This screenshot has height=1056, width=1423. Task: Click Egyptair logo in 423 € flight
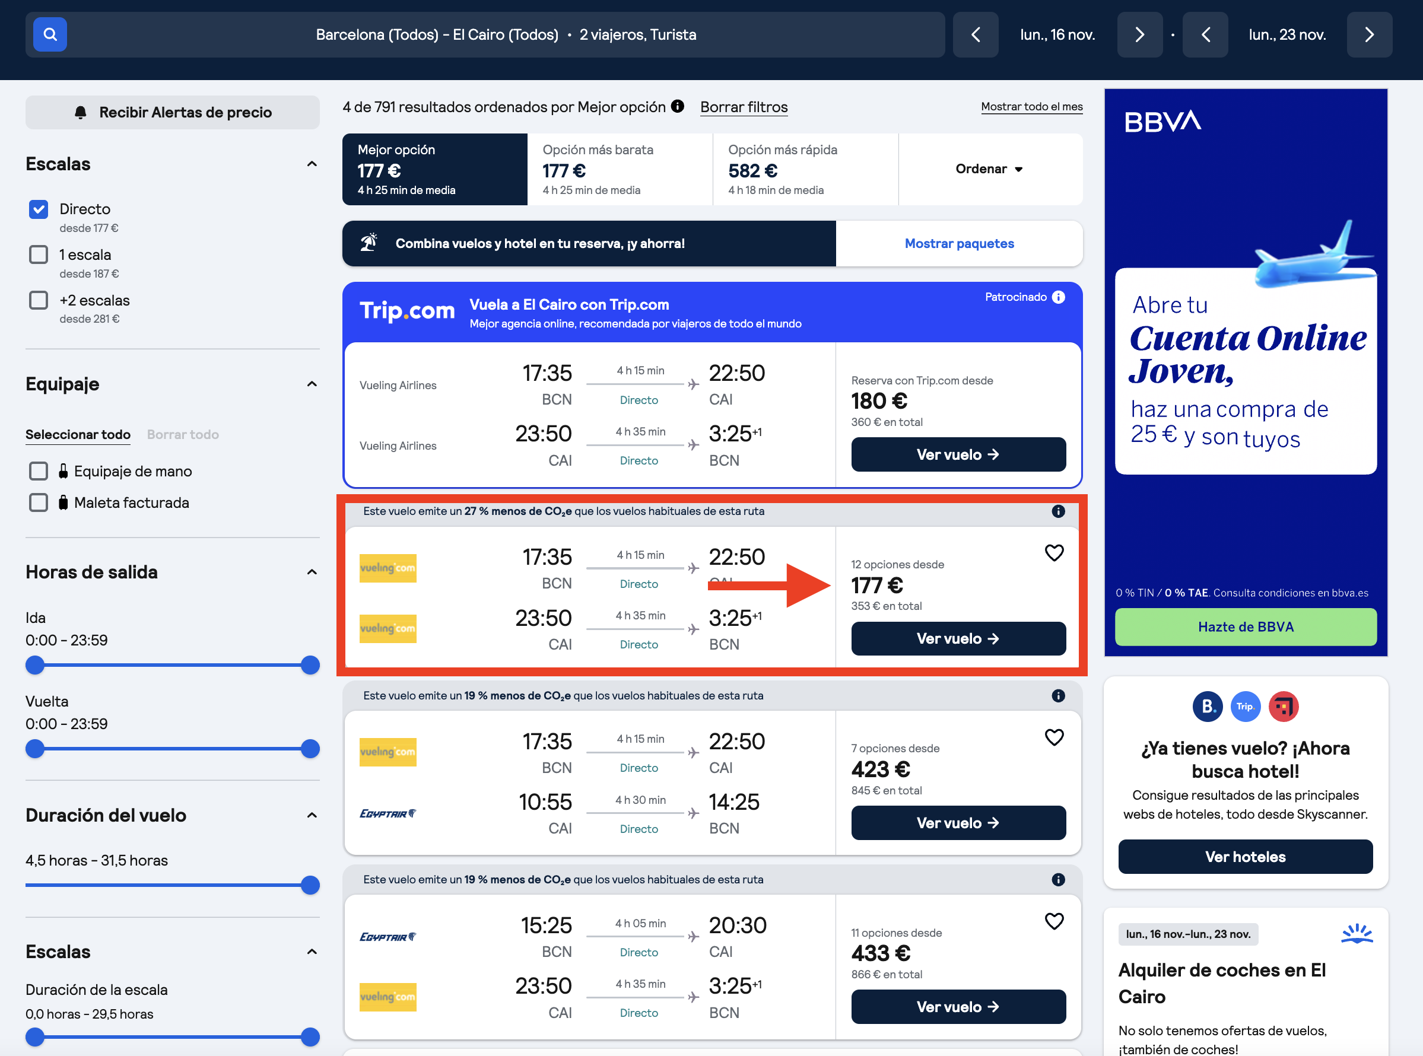click(388, 814)
